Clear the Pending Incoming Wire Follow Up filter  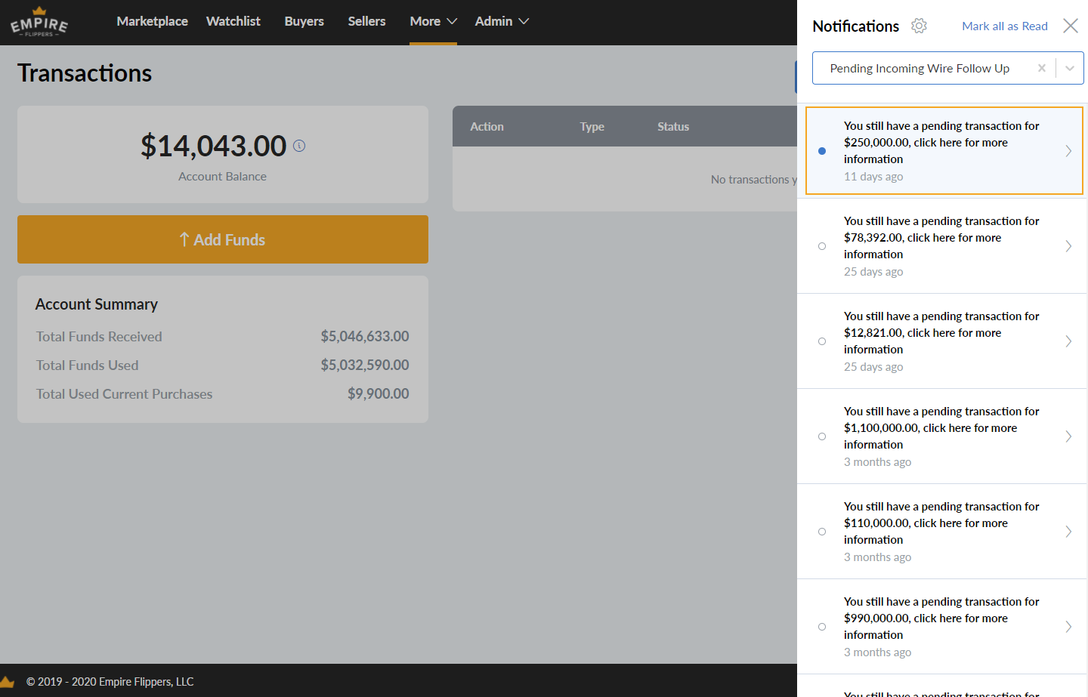pyautogui.click(x=1042, y=68)
